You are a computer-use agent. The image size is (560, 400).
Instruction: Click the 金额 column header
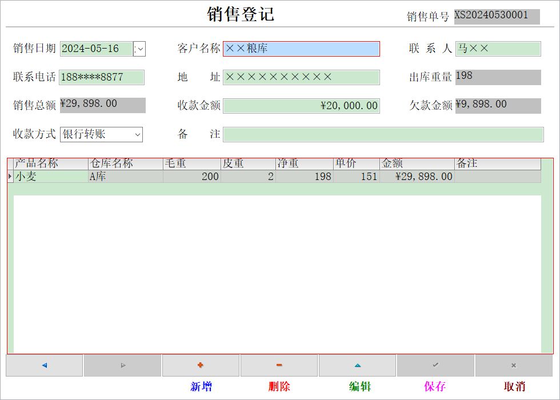(417, 164)
